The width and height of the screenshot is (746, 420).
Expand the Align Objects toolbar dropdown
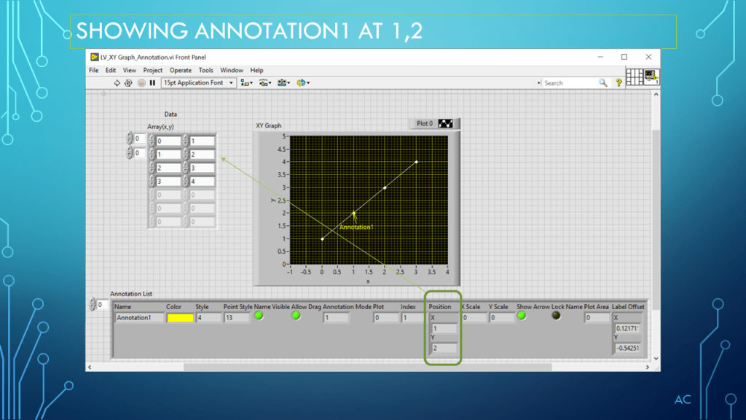tap(247, 83)
